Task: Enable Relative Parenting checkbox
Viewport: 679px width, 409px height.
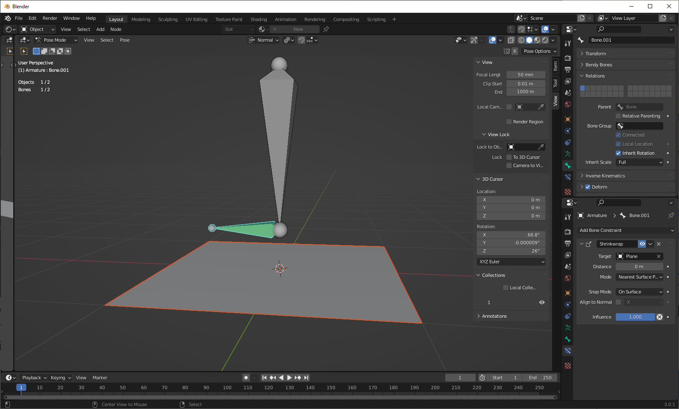Action: point(618,116)
